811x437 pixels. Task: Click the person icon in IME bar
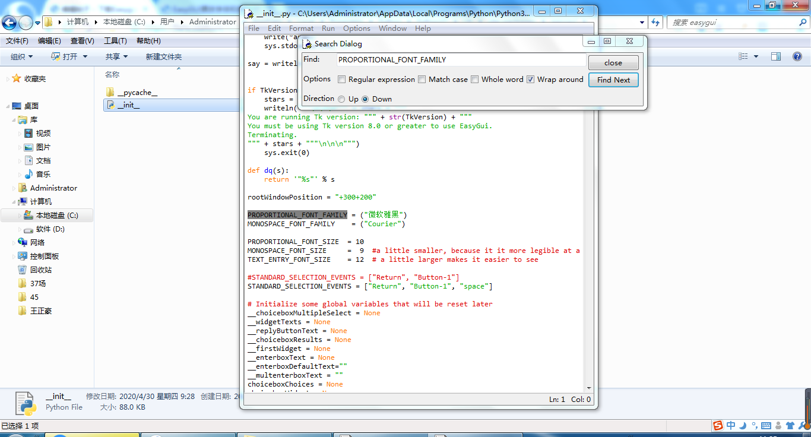coord(778,425)
